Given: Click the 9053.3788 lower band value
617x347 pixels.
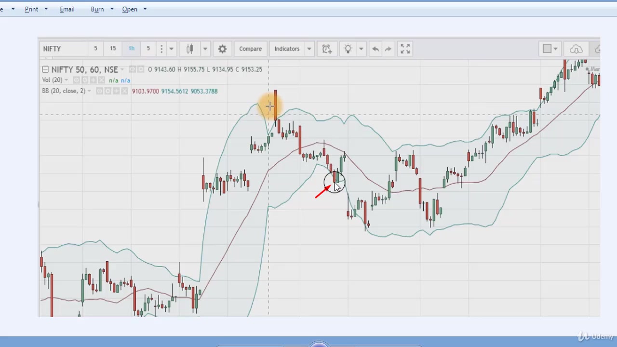Looking at the screenshot, I should (x=204, y=91).
